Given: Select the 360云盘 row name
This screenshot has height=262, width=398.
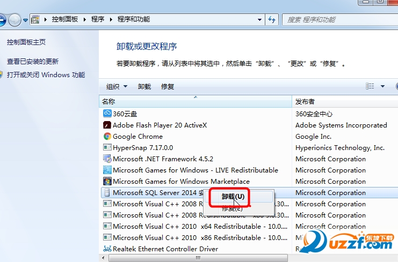Looking at the screenshot, I should 125,114.
